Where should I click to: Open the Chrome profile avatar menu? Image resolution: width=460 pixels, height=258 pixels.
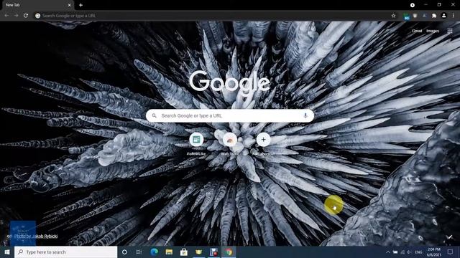pyautogui.click(x=444, y=16)
